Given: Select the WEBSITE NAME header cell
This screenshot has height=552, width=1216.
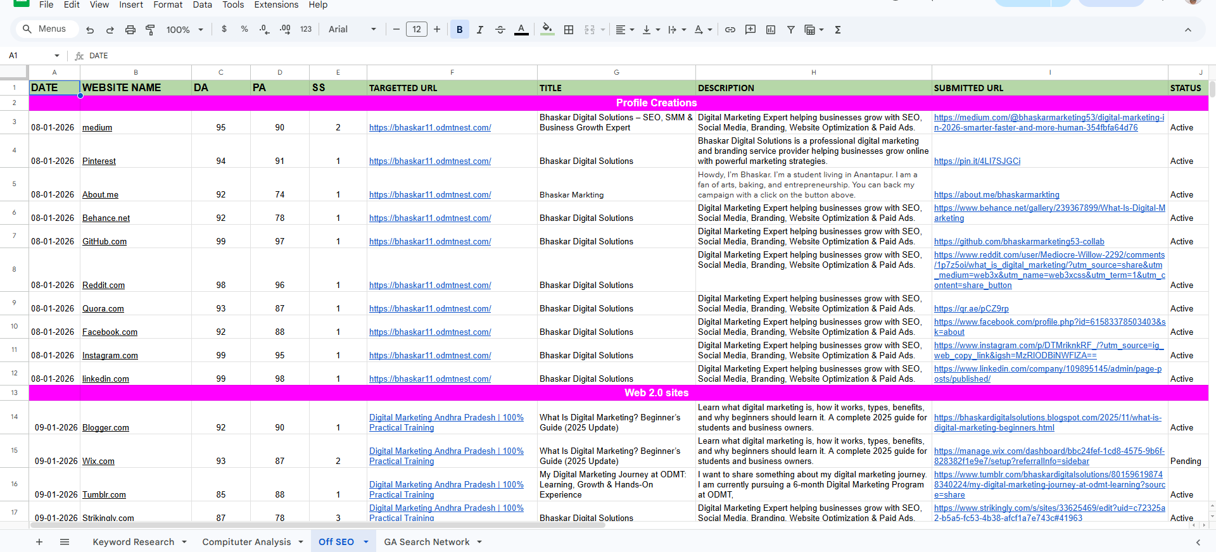Looking at the screenshot, I should click(x=136, y=87).
